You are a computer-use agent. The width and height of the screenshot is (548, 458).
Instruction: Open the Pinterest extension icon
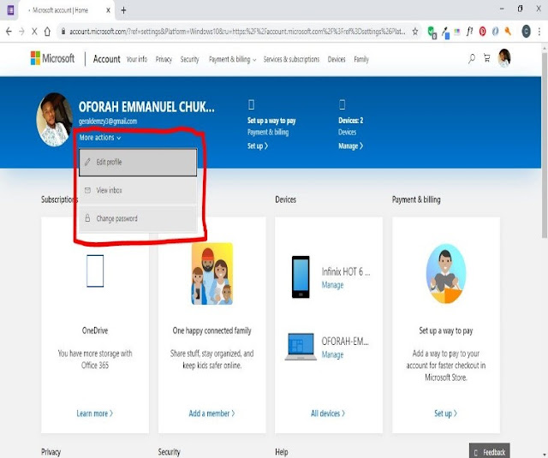tap(482, 32)
